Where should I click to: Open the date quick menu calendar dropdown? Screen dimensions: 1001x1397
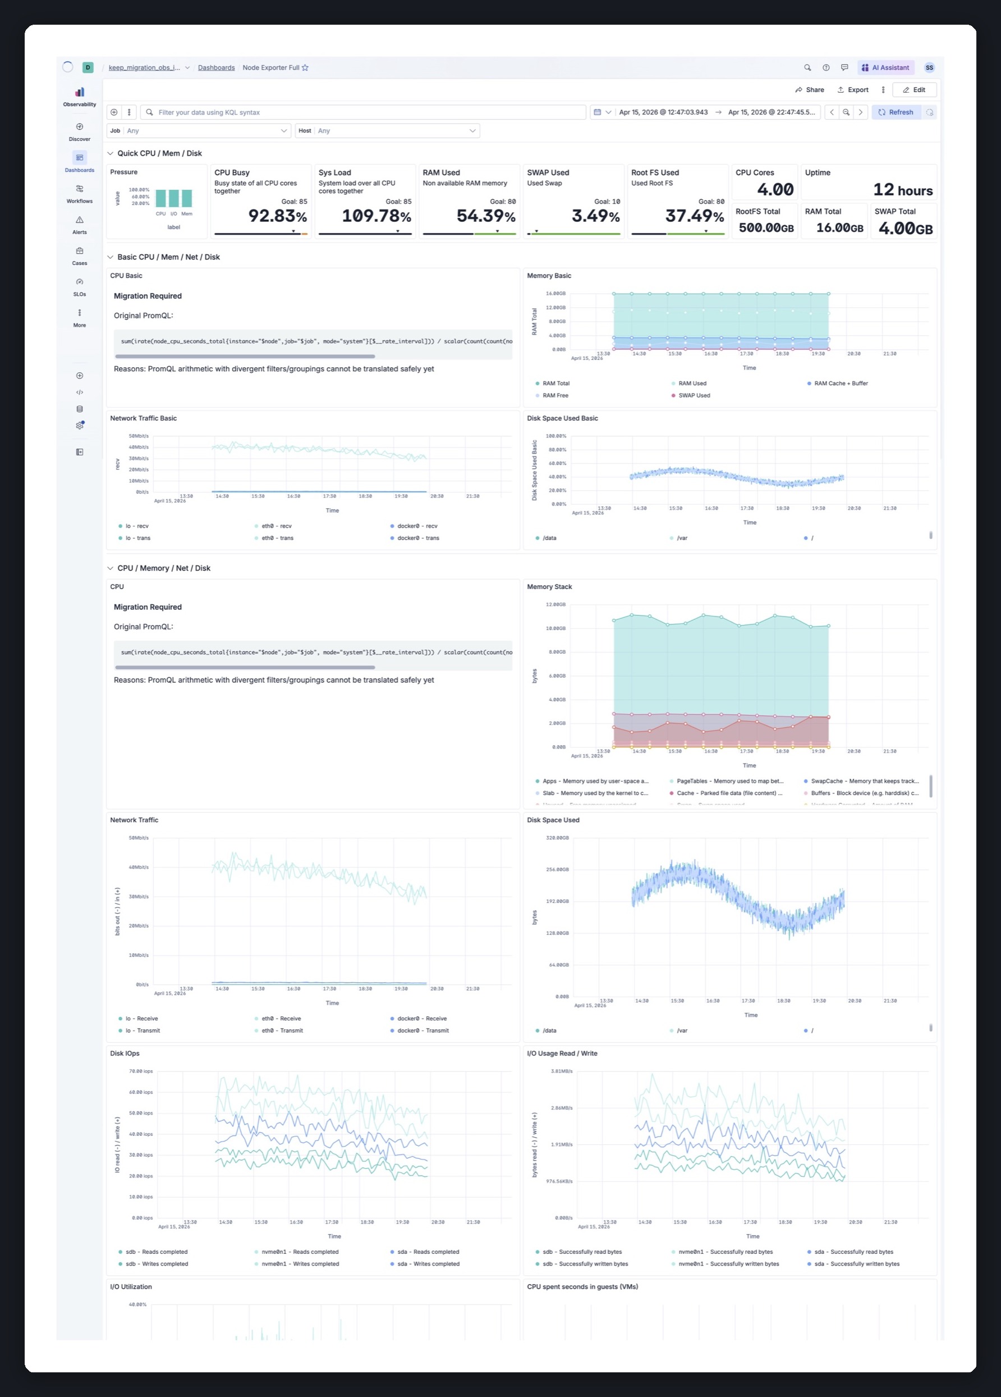tap(602, 112)
